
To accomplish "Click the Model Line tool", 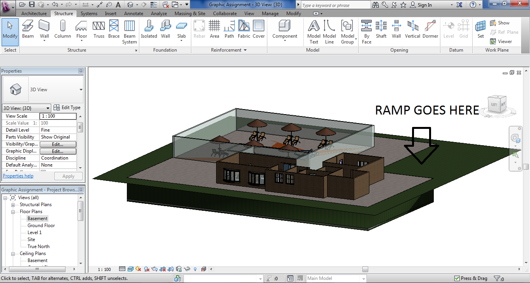I will [x=329, y=31].
